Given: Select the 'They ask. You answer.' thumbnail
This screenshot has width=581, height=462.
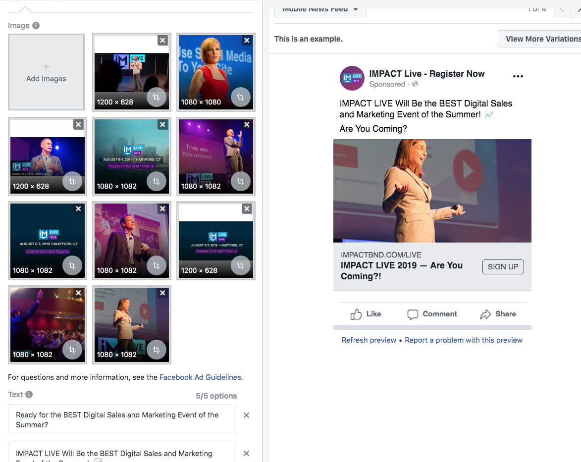Looking at the screenshot, I should click(x=216, y=156).
